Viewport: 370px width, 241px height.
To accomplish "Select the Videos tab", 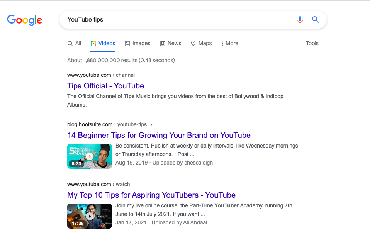I will [x=103, y=43].
